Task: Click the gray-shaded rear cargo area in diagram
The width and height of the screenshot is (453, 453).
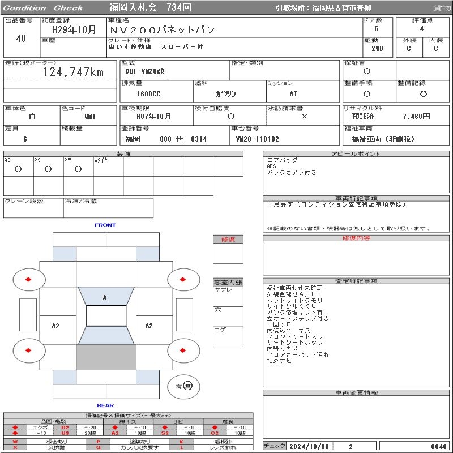Action: click(x=106, y=357)
